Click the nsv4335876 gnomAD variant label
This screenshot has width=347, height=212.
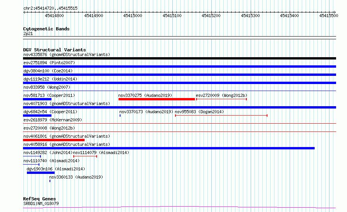(x=67, y=54)
